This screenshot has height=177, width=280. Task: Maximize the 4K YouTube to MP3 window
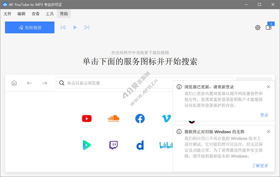tap(259, 5)
